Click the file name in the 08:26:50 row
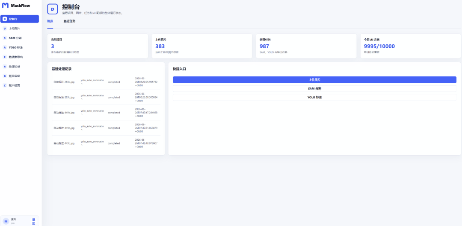462x226 pixels. point(64,97)
